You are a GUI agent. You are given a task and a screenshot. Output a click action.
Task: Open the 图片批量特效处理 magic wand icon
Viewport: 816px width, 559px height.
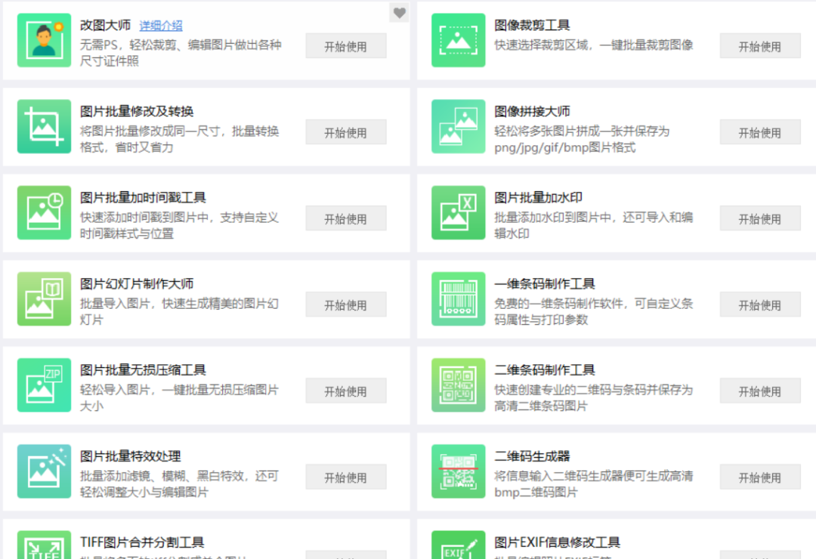pyautogui.click(x=44, y=471)
